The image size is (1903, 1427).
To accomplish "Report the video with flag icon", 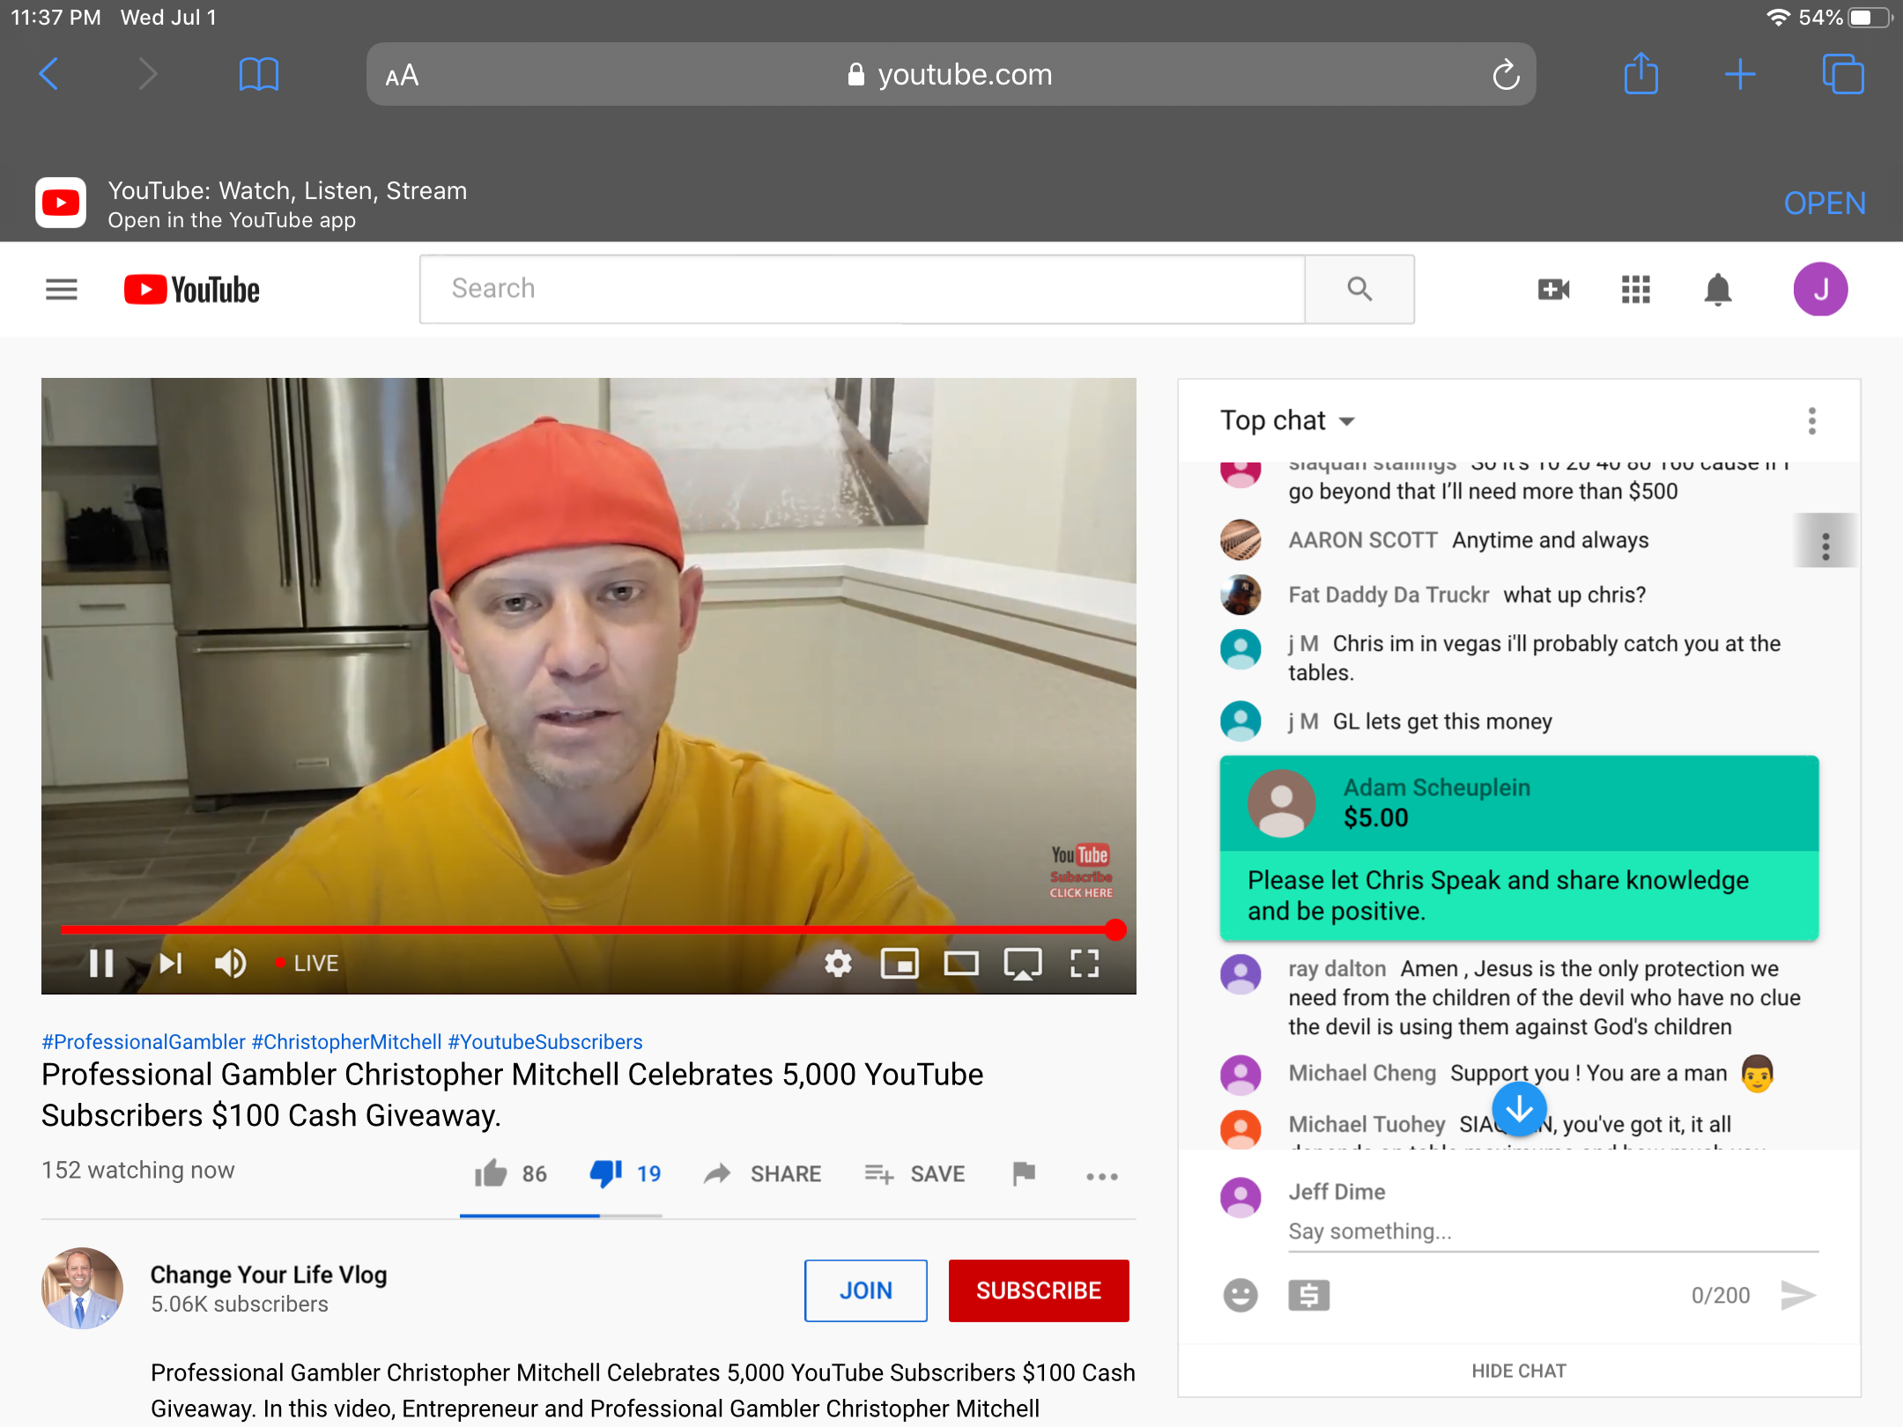I will point(1024,1173).
